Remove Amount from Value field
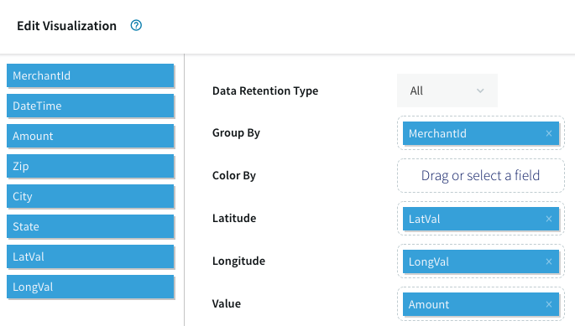This screenshot has width=575, height=326. [x=549, y=304]
